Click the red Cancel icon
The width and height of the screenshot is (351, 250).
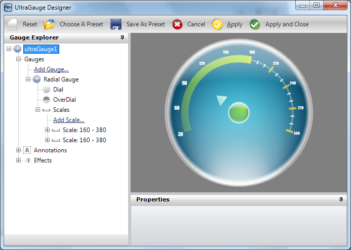tap(177, 24)
